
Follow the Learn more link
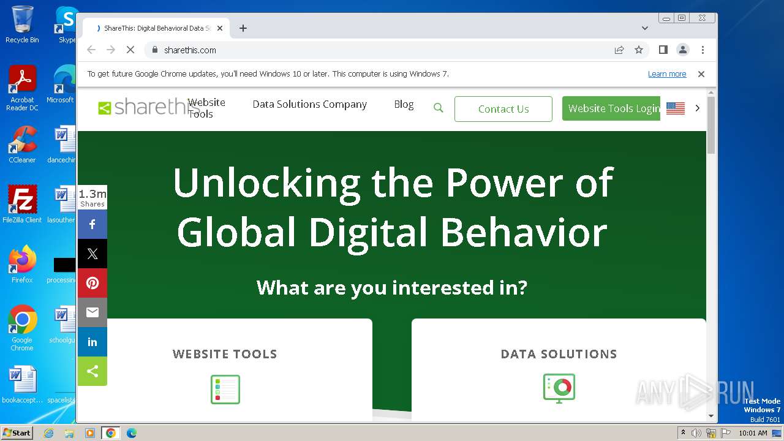[x=667, y=74]
